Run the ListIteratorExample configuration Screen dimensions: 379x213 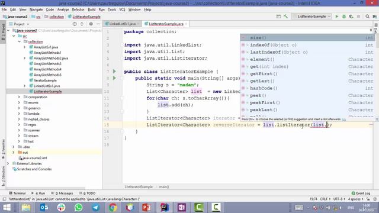pos(337,17)
